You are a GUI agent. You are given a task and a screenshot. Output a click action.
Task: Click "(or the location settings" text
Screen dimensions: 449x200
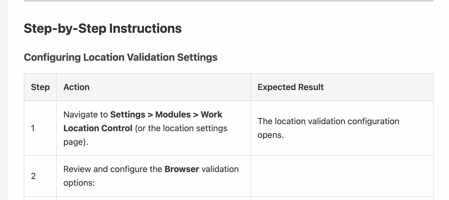(x=181, y=128)
